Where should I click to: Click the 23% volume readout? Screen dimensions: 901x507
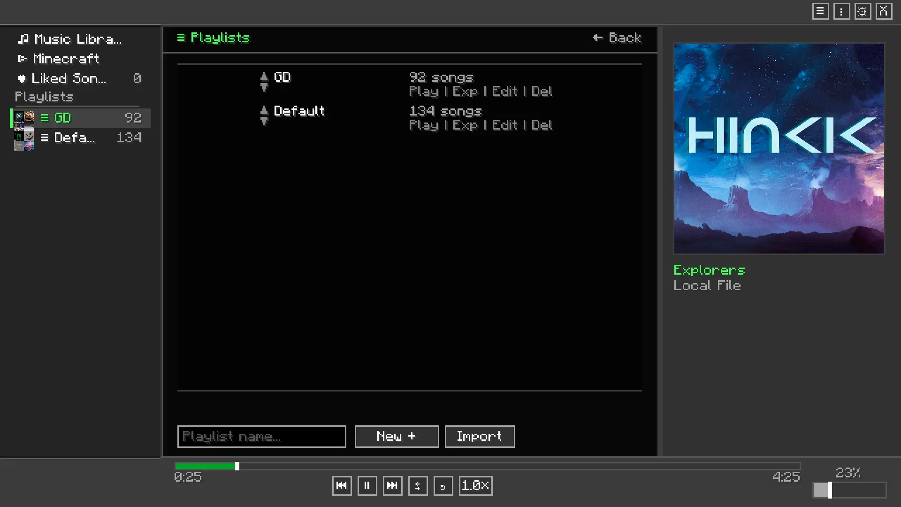pyautogui.click(x=848, y=473)
